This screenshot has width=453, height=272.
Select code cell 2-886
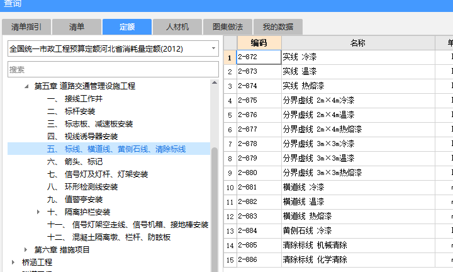click(x=259, y=259)
